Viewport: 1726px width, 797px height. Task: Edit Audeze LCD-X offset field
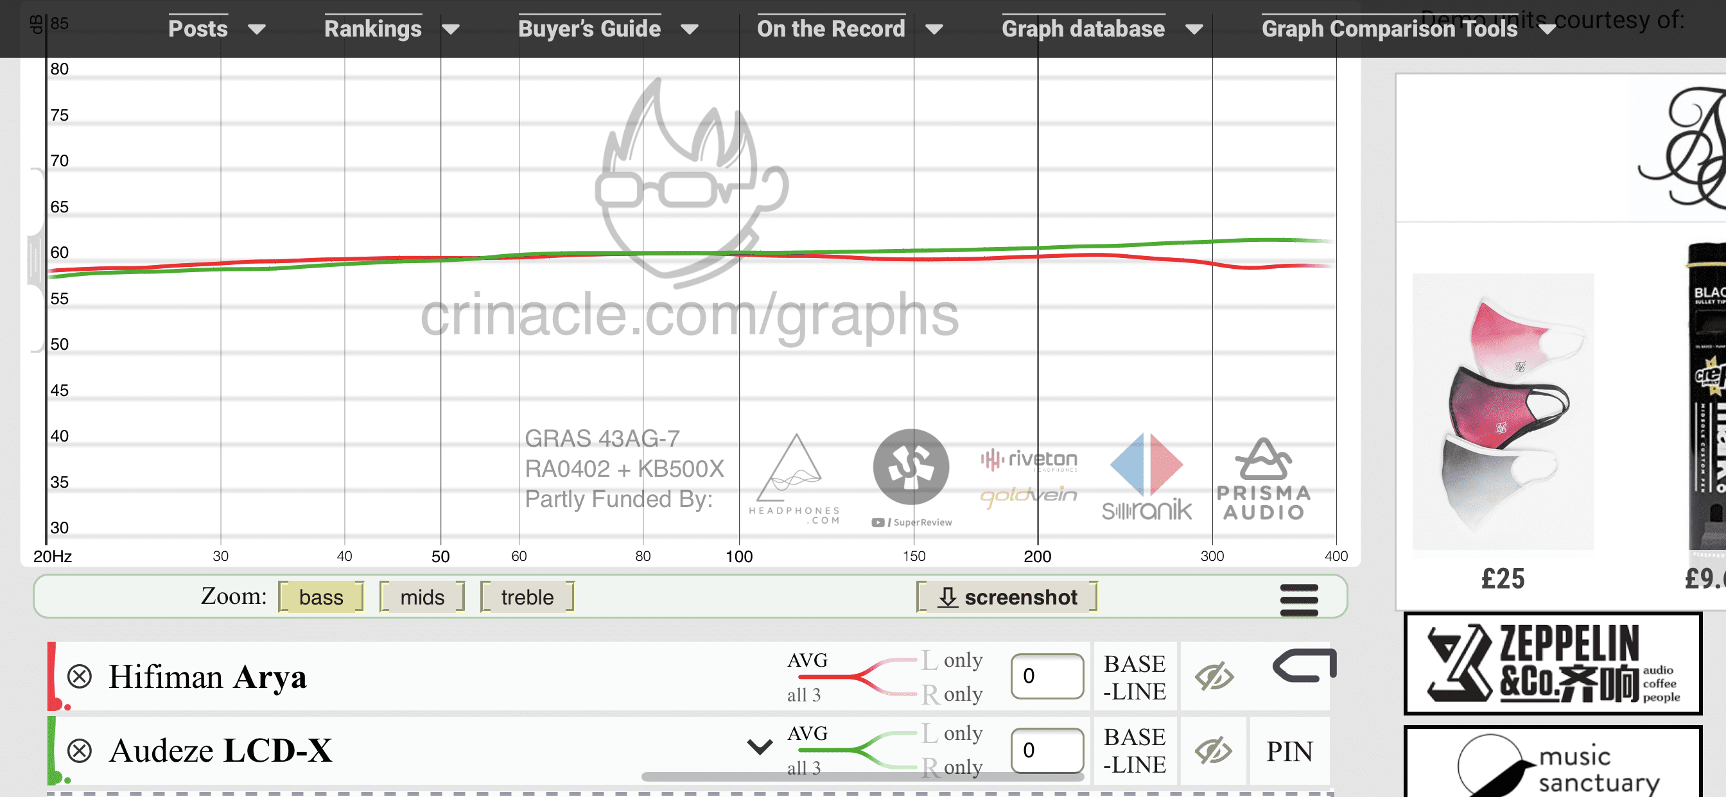(x=1047, y=750)
